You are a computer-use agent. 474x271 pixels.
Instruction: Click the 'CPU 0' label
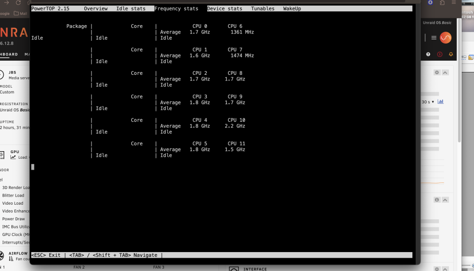click(200, 26)
